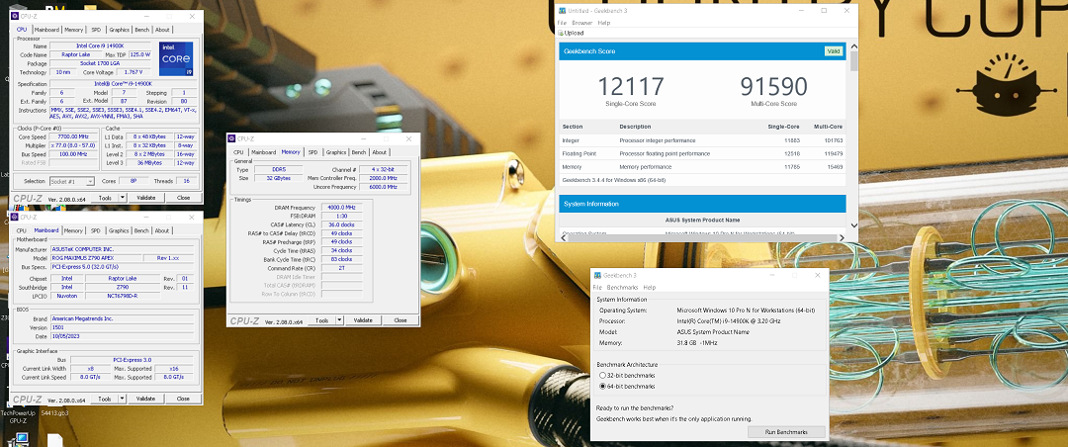Click Uncore Frequency value 6000.0 MHz

[384, 187]
